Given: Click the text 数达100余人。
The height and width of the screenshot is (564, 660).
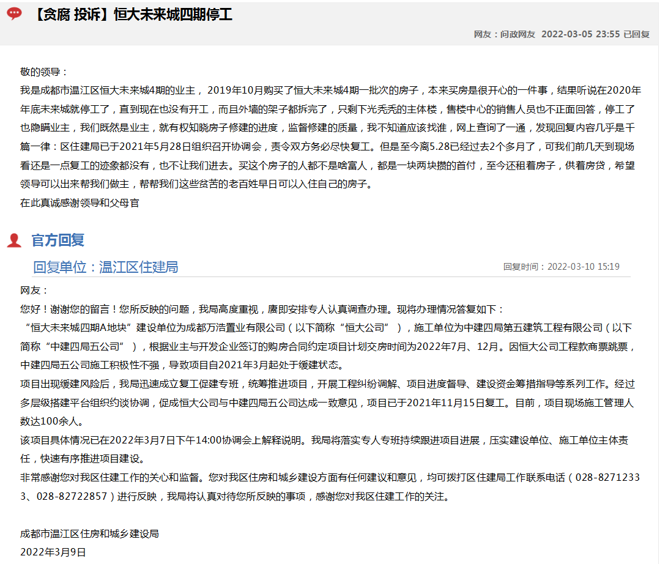Looking at the screenshot, I should click(x=53, y=421).
